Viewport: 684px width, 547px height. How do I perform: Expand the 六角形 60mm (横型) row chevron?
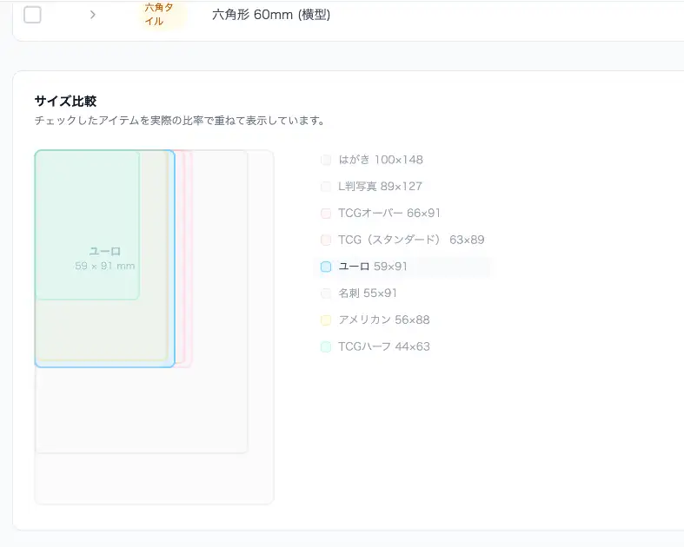pyautogui.click(x=93, y=14)
